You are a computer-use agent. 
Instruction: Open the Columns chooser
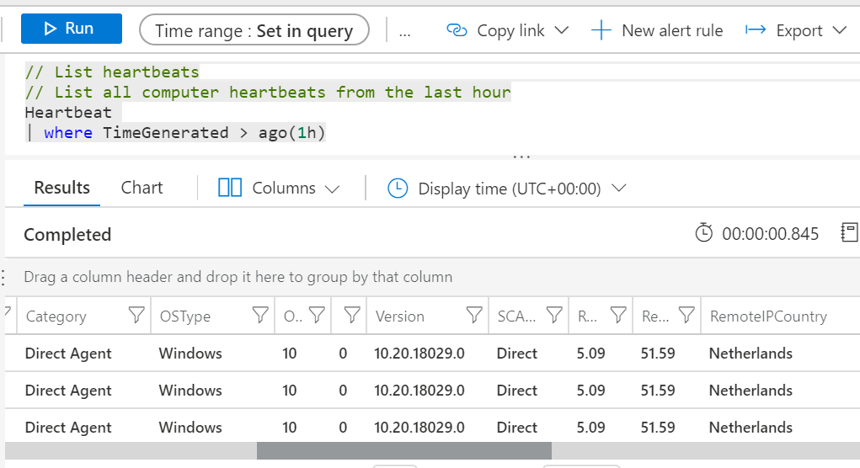click(279, 189)
